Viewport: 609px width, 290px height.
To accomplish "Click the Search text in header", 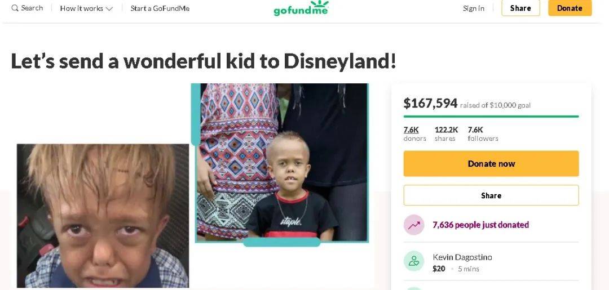I will (x=32, y=8).
